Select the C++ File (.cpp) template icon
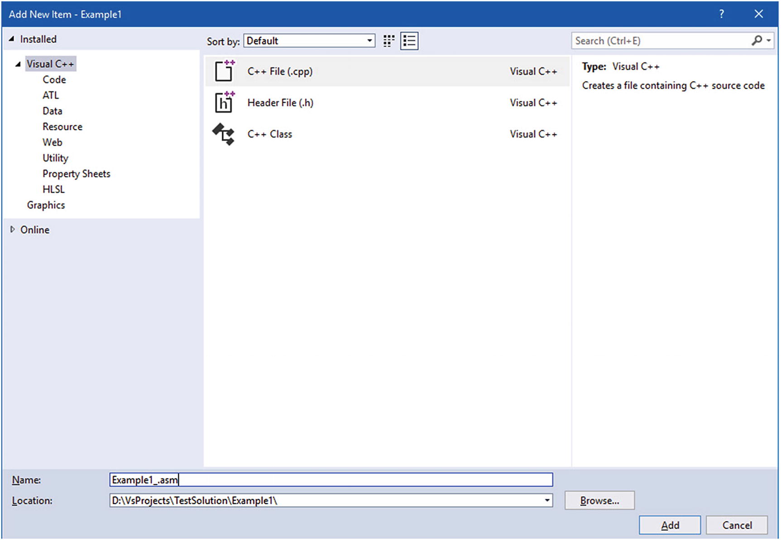The image size is (781, 540). click(x=224, y=71)
